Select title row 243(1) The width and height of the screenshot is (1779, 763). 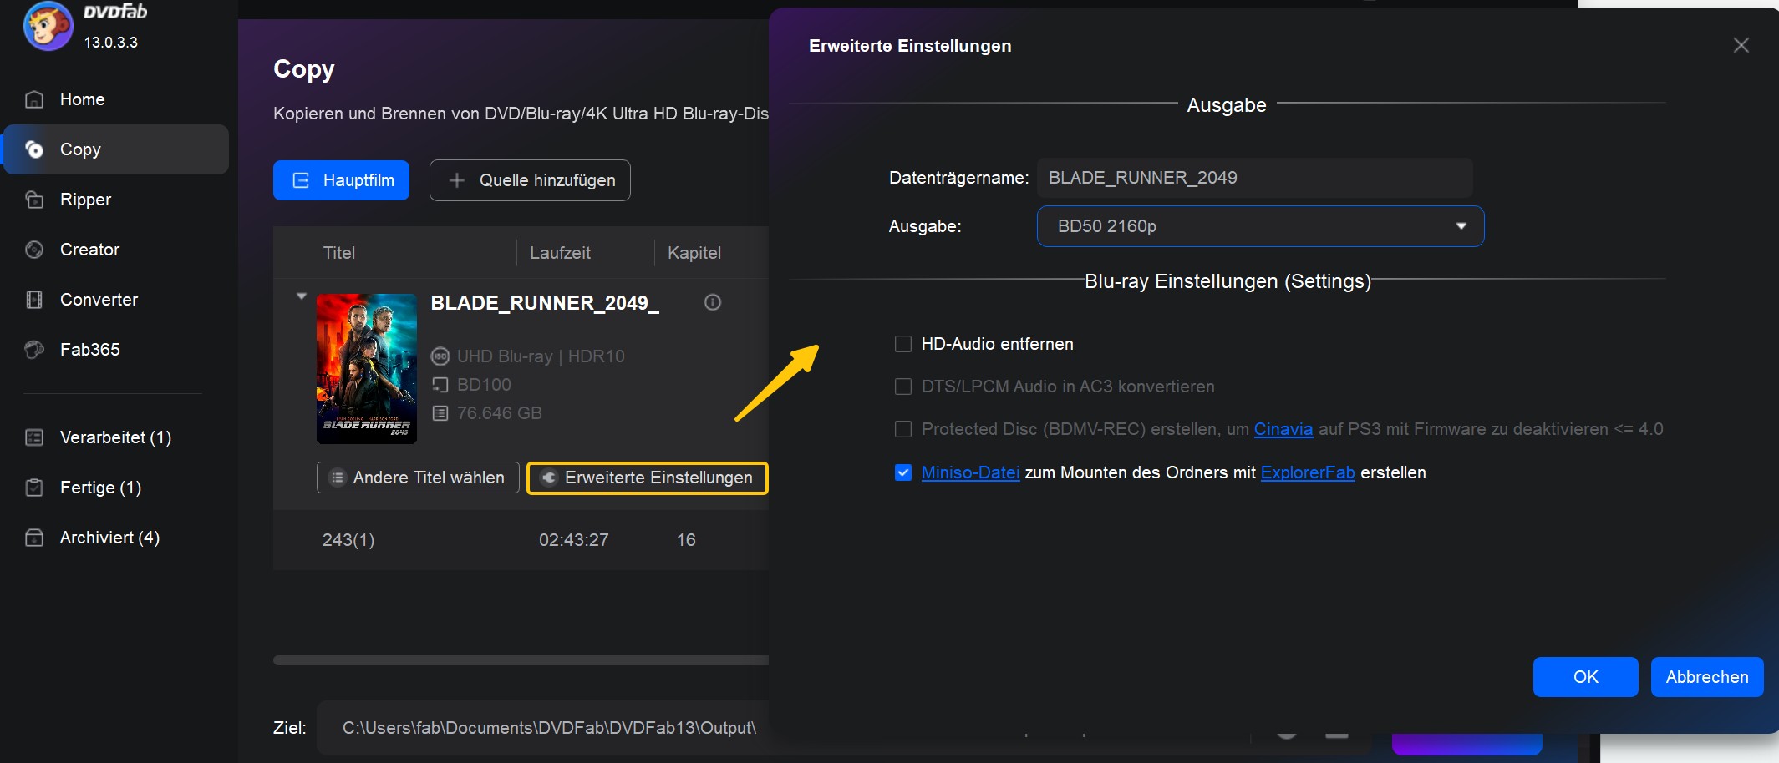click(521, 540)
